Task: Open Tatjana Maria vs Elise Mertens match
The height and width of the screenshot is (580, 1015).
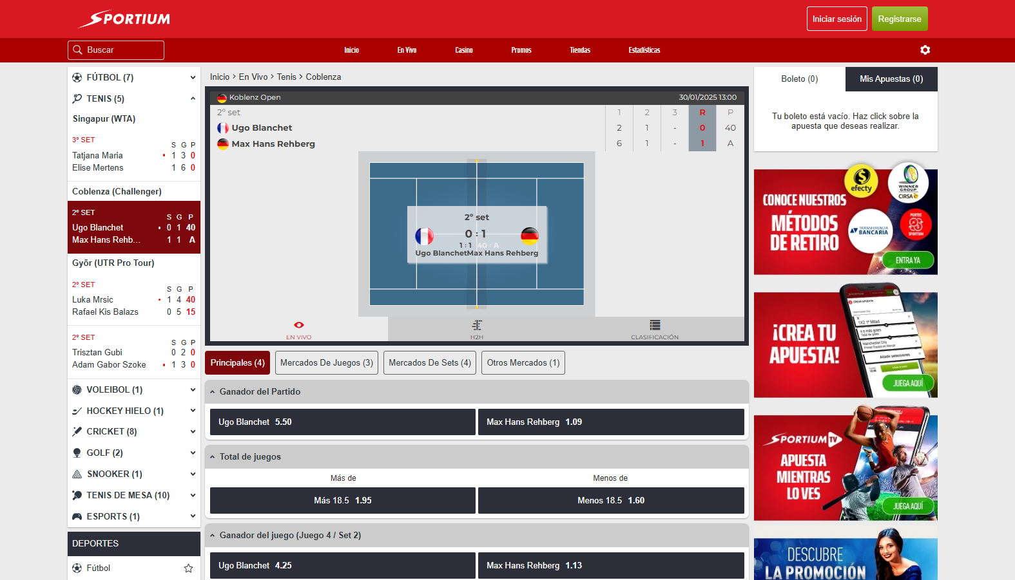Action: pyautogui.click(x=134, y=155)
